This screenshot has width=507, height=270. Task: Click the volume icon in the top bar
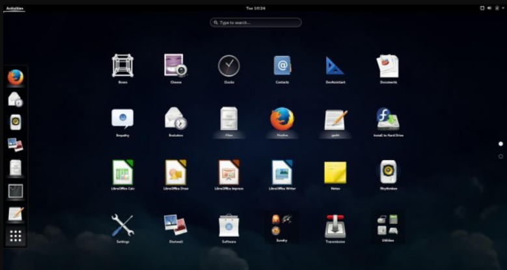(x=489, y=8)
